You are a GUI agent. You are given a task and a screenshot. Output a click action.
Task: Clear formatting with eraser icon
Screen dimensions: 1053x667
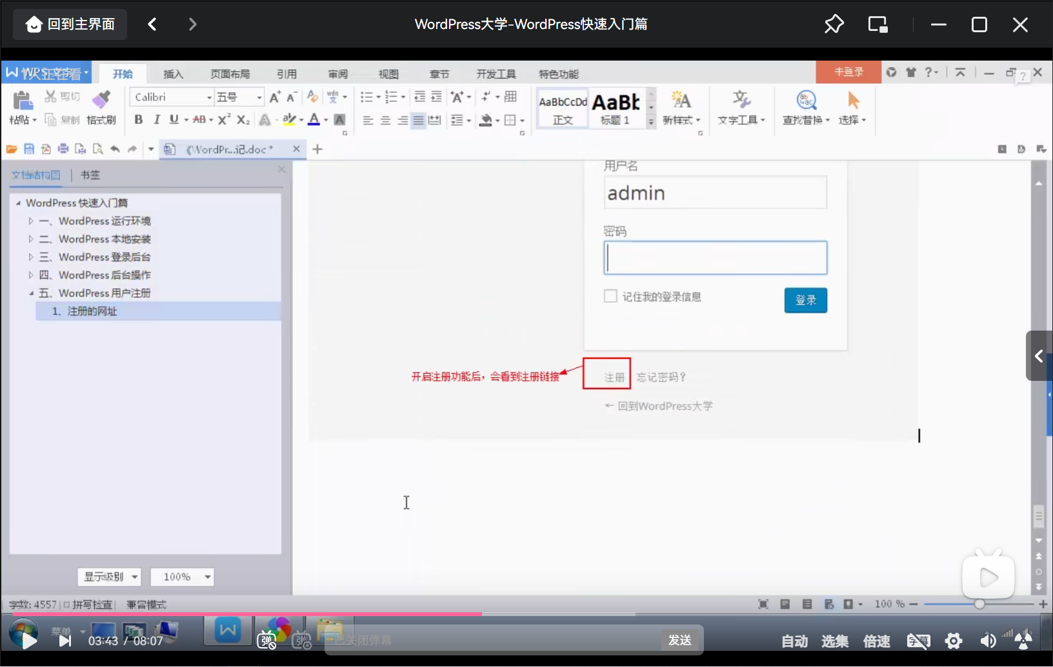tap(312, 97)
